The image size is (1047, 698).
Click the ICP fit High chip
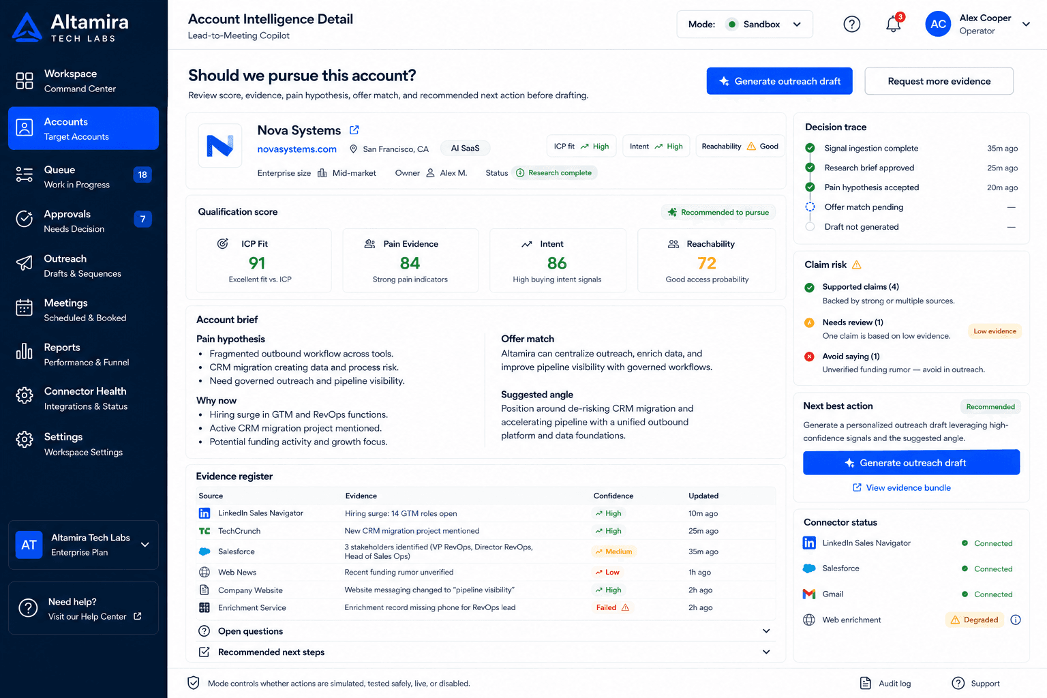(581, 146)
